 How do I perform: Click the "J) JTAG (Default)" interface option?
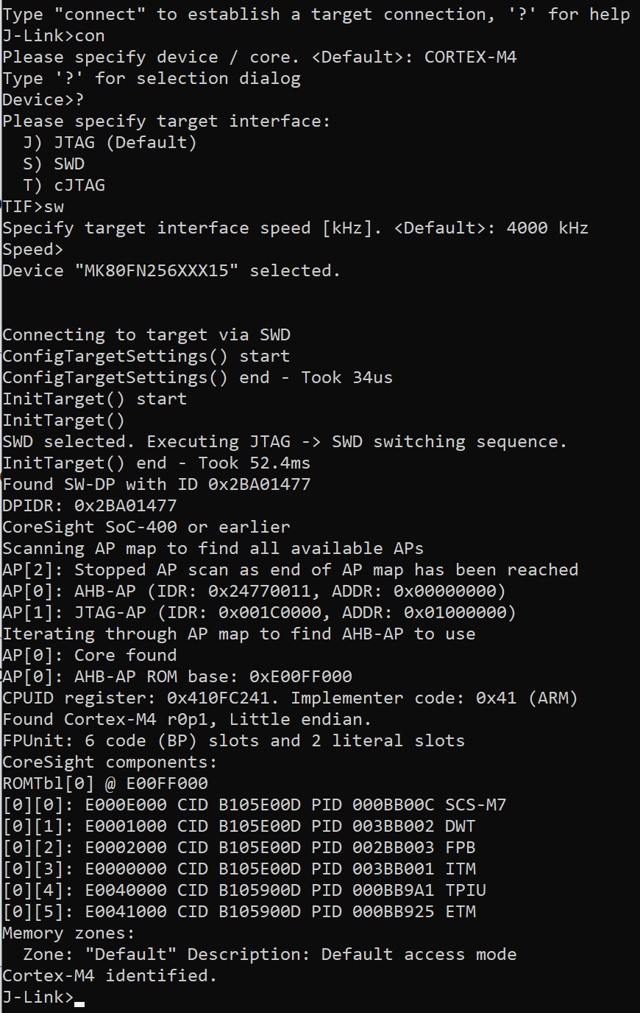110,143
